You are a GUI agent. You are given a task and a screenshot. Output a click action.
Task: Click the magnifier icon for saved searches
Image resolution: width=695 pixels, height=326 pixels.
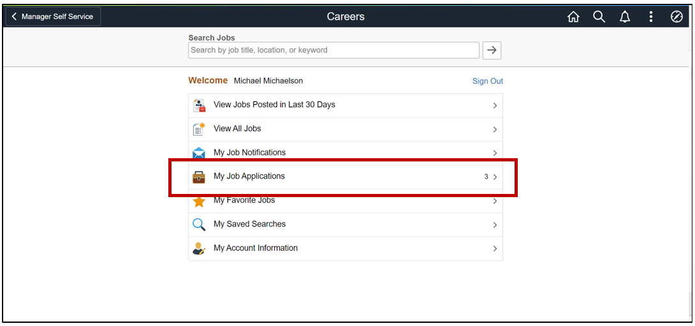[x=199, y=225]
